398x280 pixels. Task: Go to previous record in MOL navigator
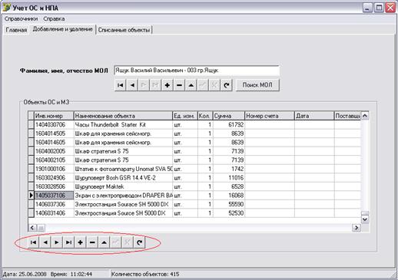[x=132, y=85]
